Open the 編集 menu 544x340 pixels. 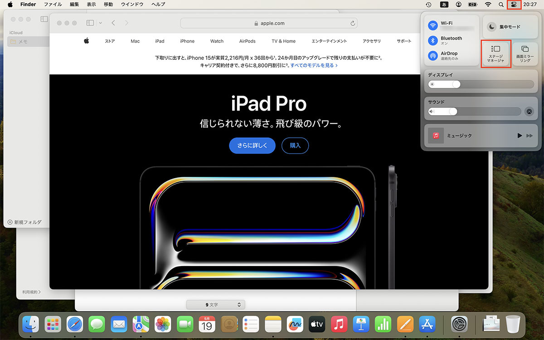(74, 4)
